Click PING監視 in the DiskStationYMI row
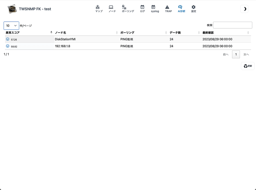The height and width of the screenshot is (190, 256). click(x=127, y=39)
